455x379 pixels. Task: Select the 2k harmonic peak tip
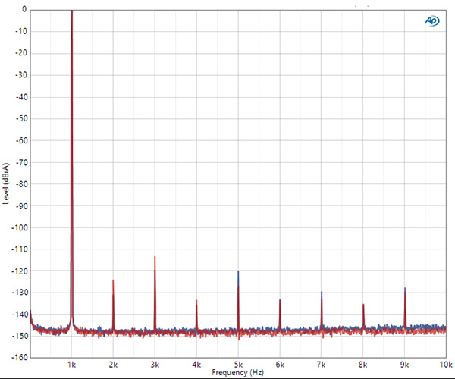click(113, 280)
